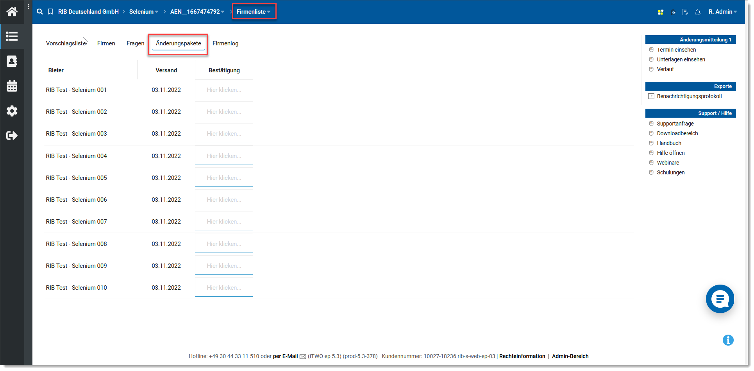Click the Unterlagen einsehen link
754x371 pixels.
681,59
